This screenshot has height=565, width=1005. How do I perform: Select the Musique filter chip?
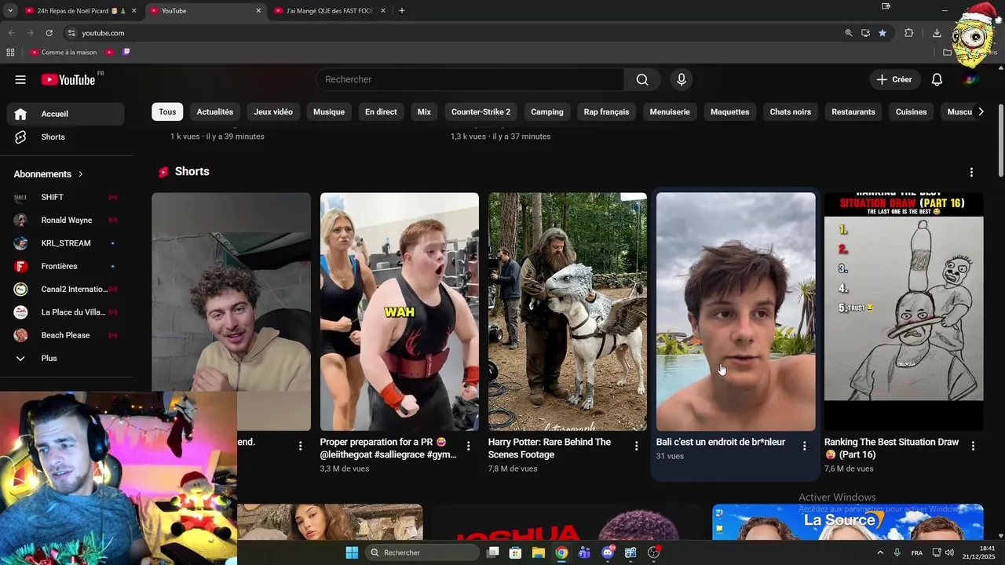(x=329, y=111)
